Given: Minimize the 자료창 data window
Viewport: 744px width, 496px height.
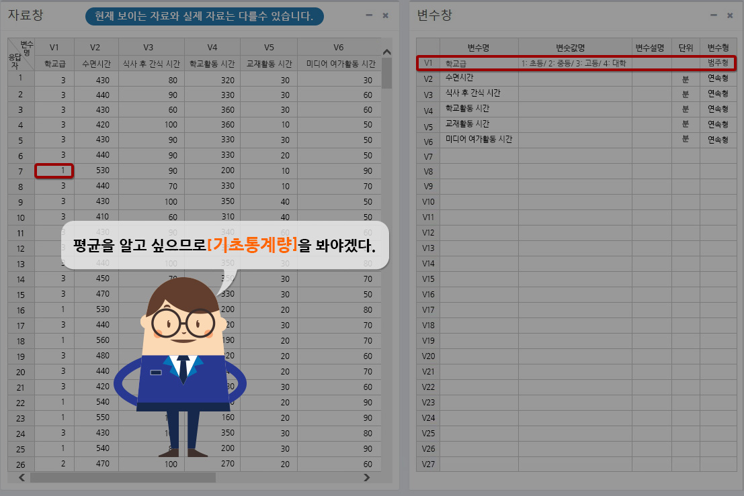Looking at the screenshot, I should pos(369,15).
